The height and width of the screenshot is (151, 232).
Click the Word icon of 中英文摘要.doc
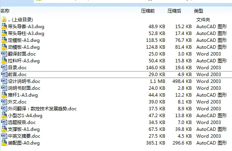4,136
